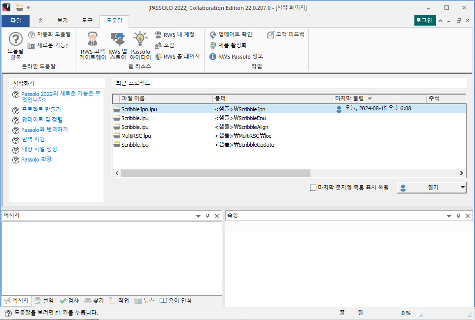Open 고객 피드백 form

coord(286,34)
